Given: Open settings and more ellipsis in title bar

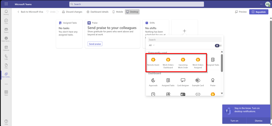Looking at the screenshot, I should coord(261,4).
